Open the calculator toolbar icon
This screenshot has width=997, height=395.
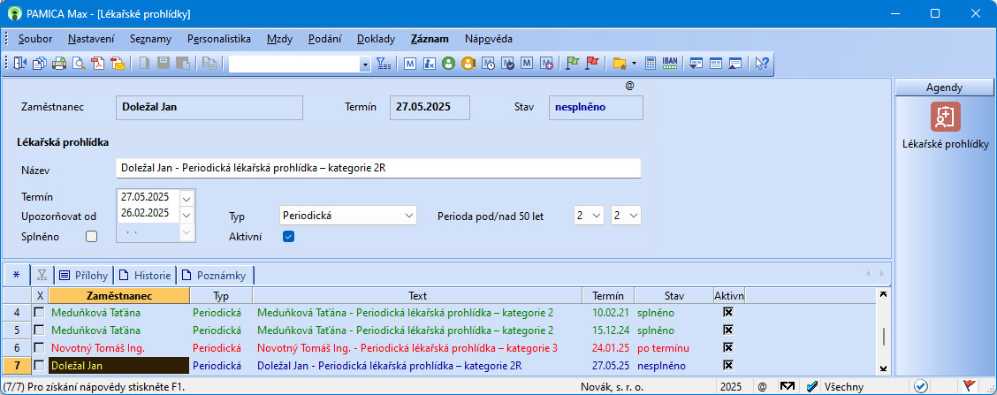click(650, 63)
